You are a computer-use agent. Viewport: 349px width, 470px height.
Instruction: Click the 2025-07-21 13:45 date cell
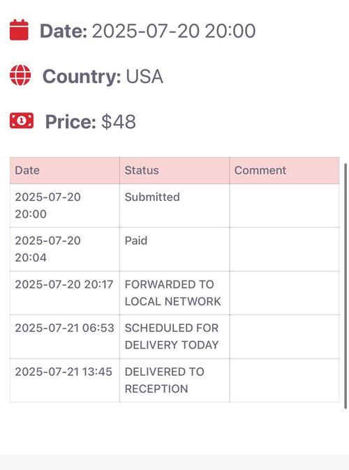pos(65,380)
